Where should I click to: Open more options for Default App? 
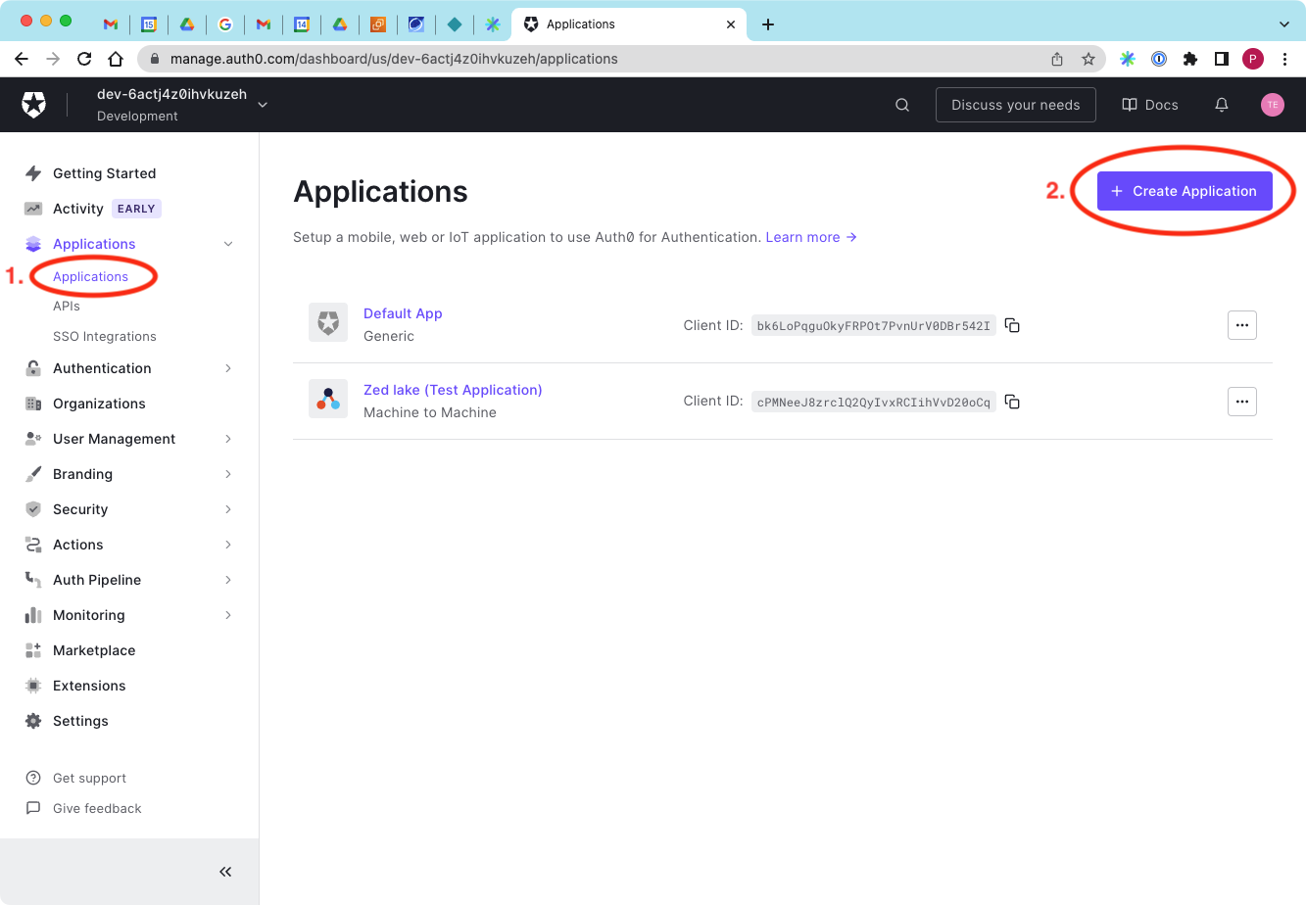click(x=1242, y=325)
